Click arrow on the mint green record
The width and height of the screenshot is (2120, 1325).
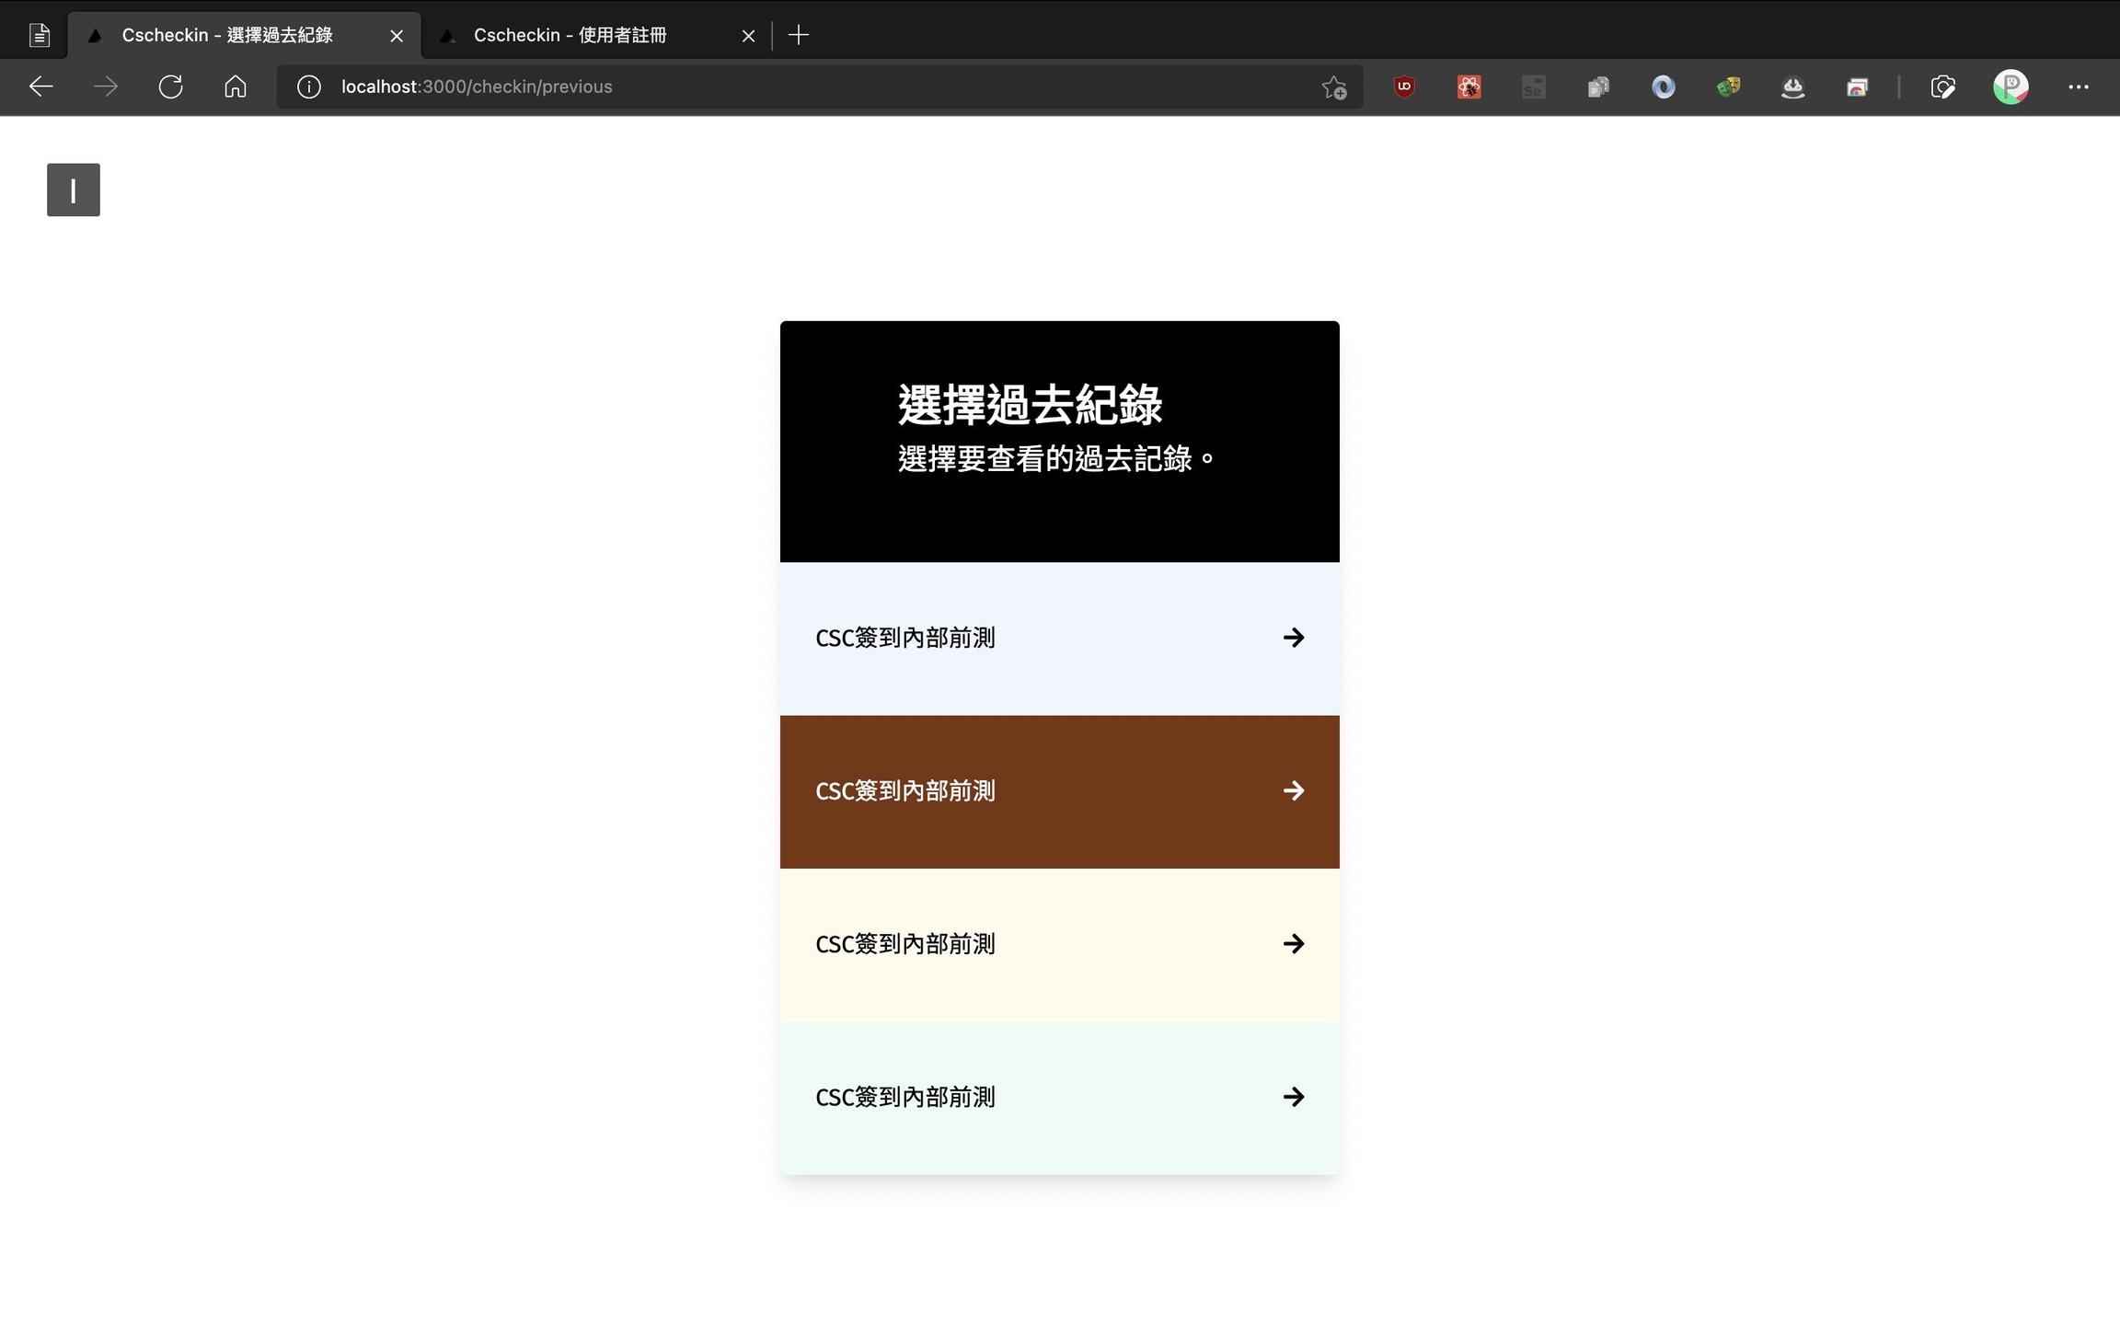coord(1294,1097)
